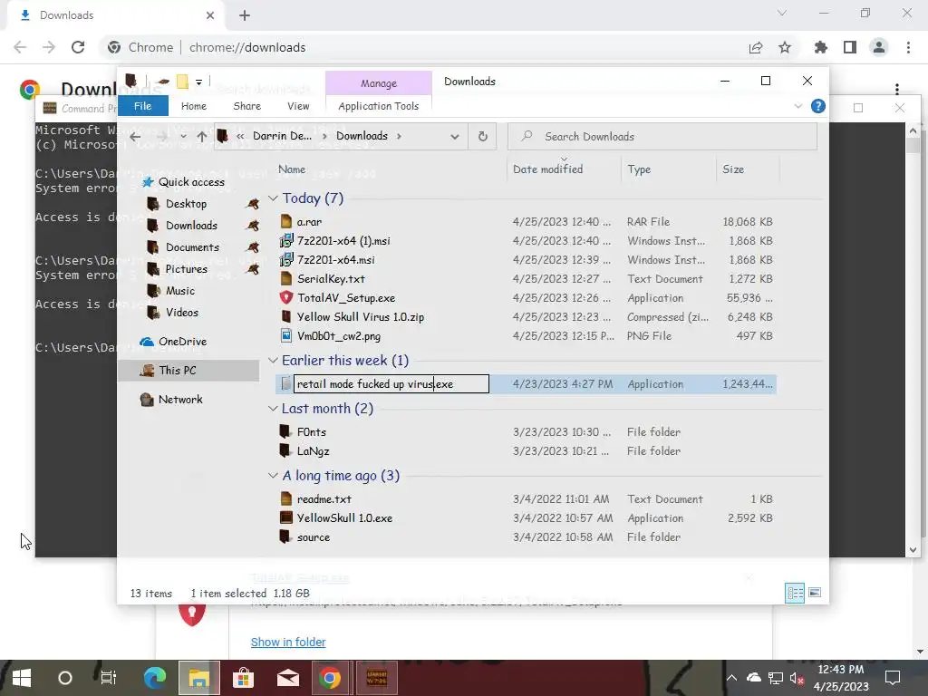Open Chrome extensions puzzle icon
Viewport: 928px width, 696px height.
820,47
